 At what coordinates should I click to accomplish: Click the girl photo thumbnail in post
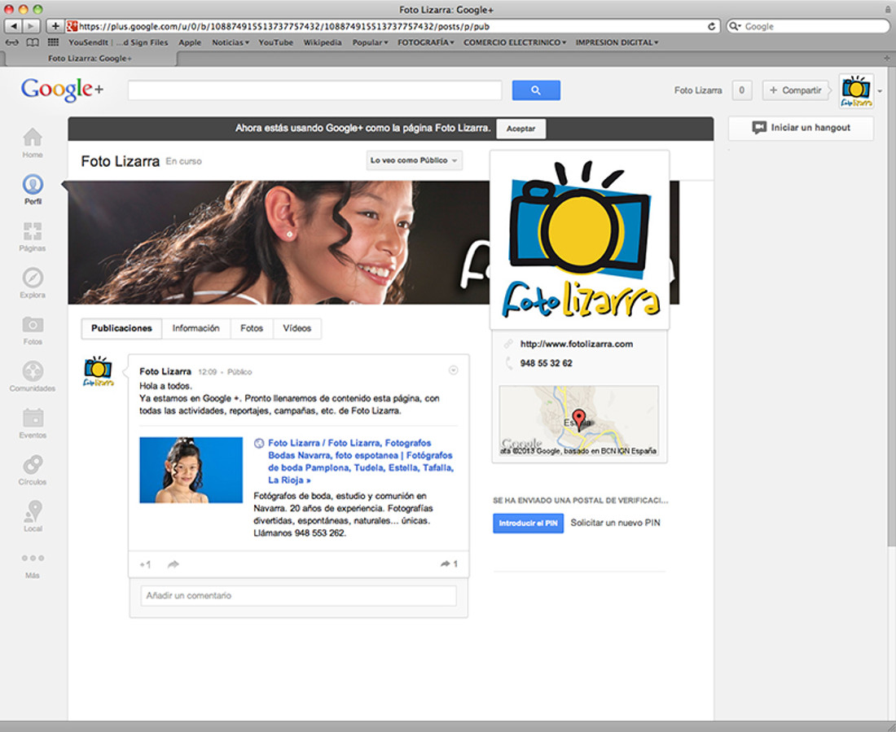pyautogui.click(x=191, y=470)
